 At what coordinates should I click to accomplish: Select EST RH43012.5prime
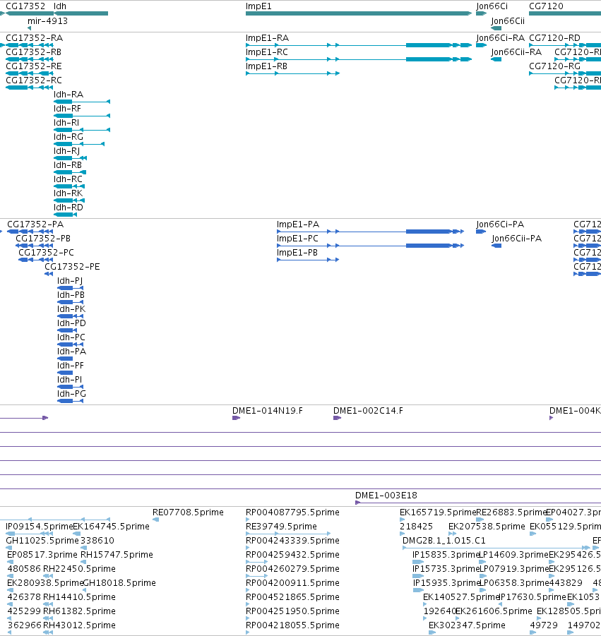(x=79, y=625)
